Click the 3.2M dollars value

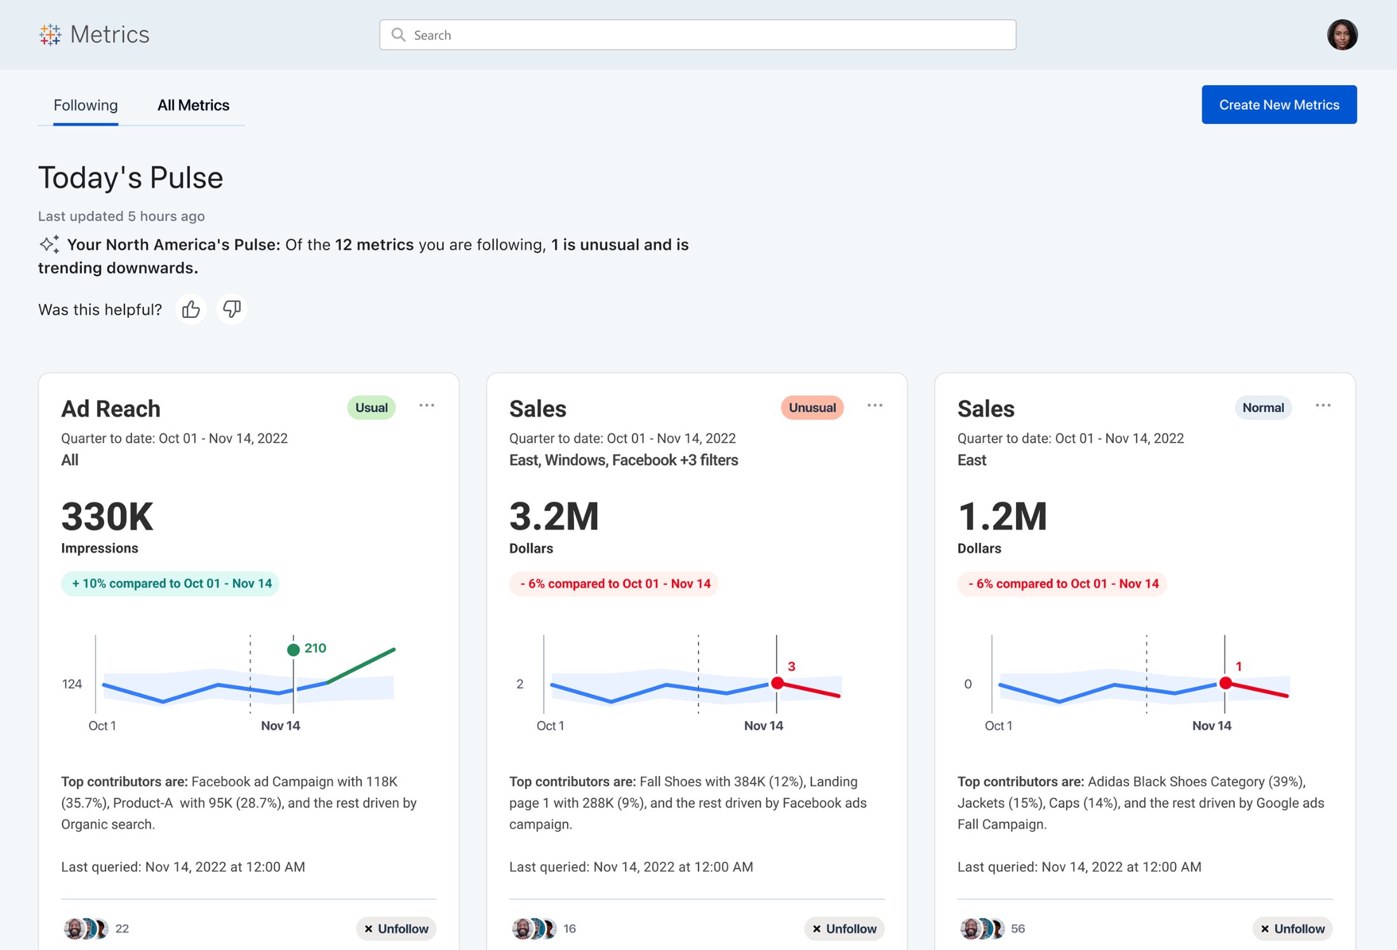click(554, 517)
